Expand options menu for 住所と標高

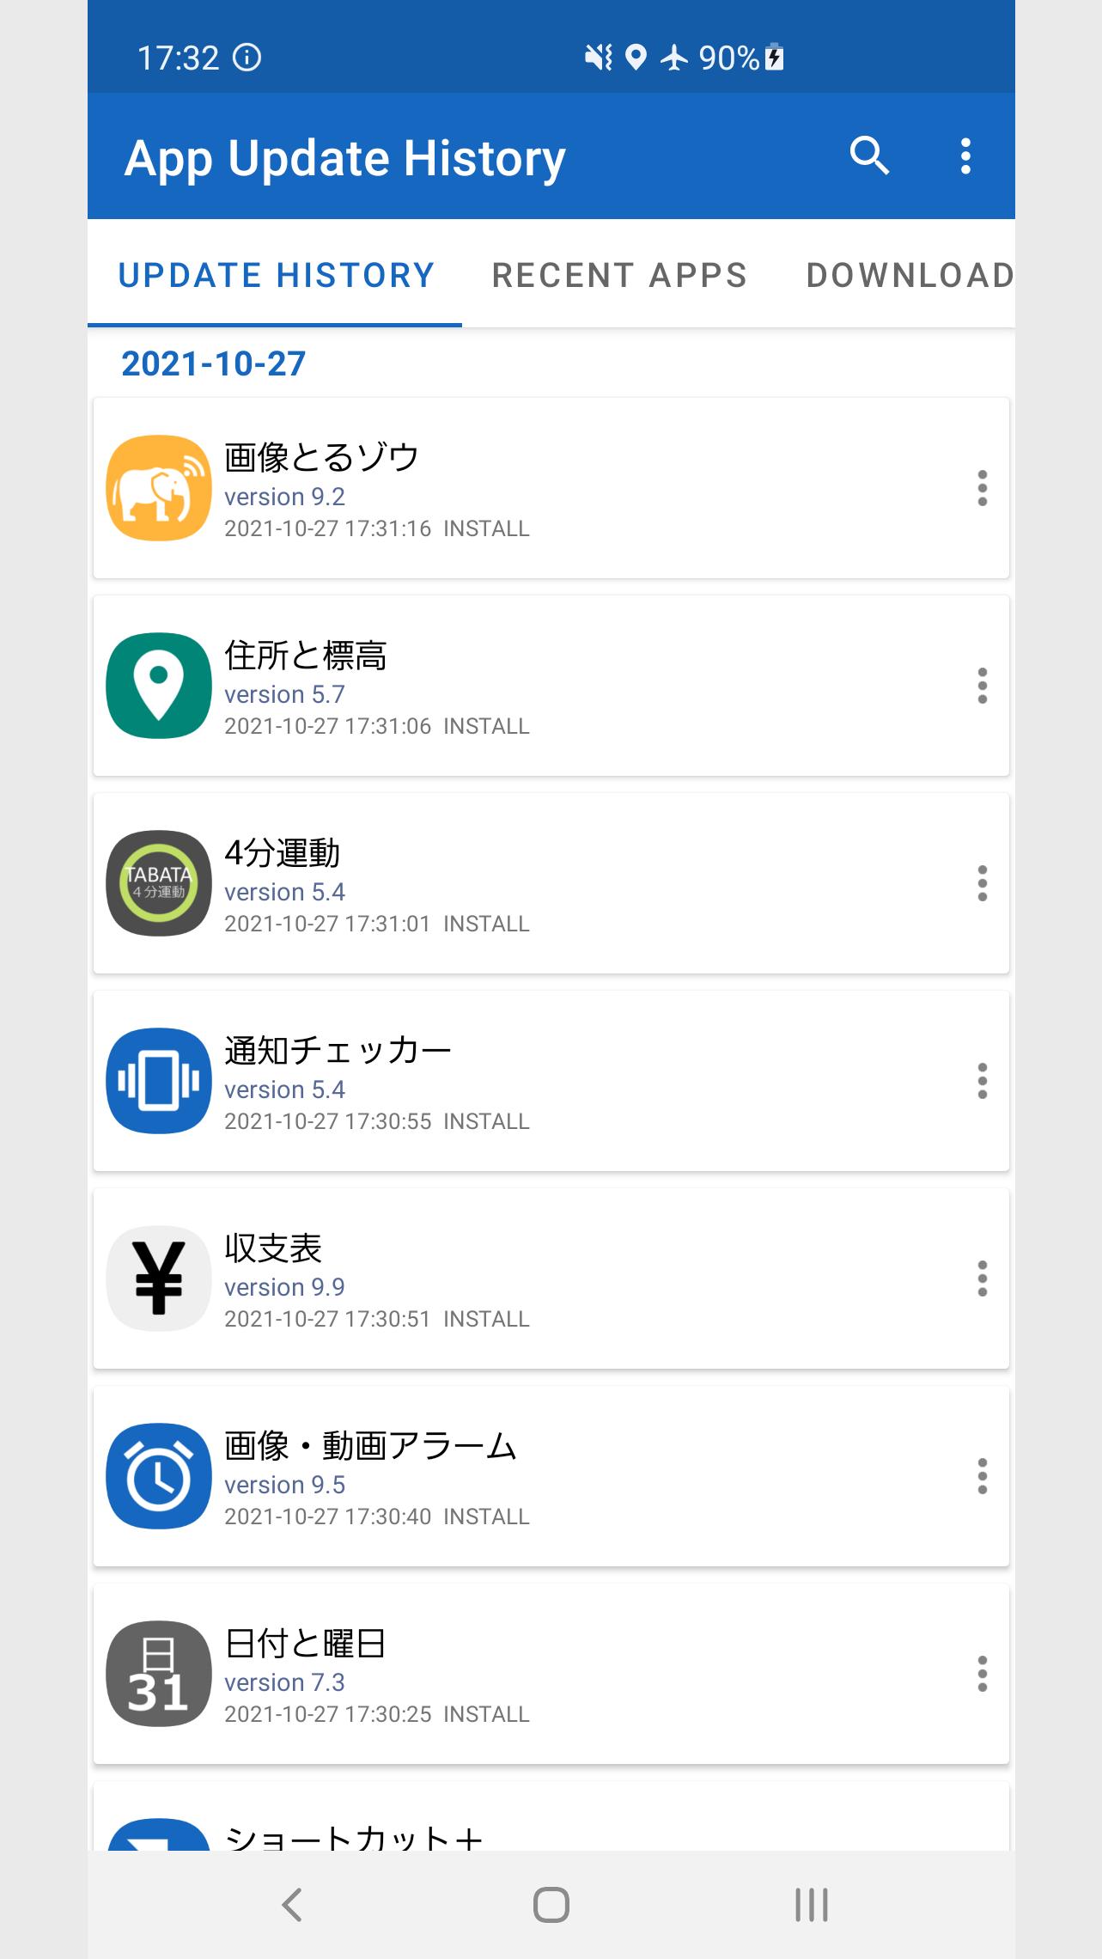click(x=982, y=686)
